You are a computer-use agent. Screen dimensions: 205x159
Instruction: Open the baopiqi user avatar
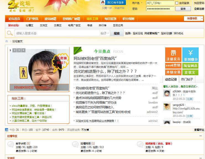(x=167, y=122)
